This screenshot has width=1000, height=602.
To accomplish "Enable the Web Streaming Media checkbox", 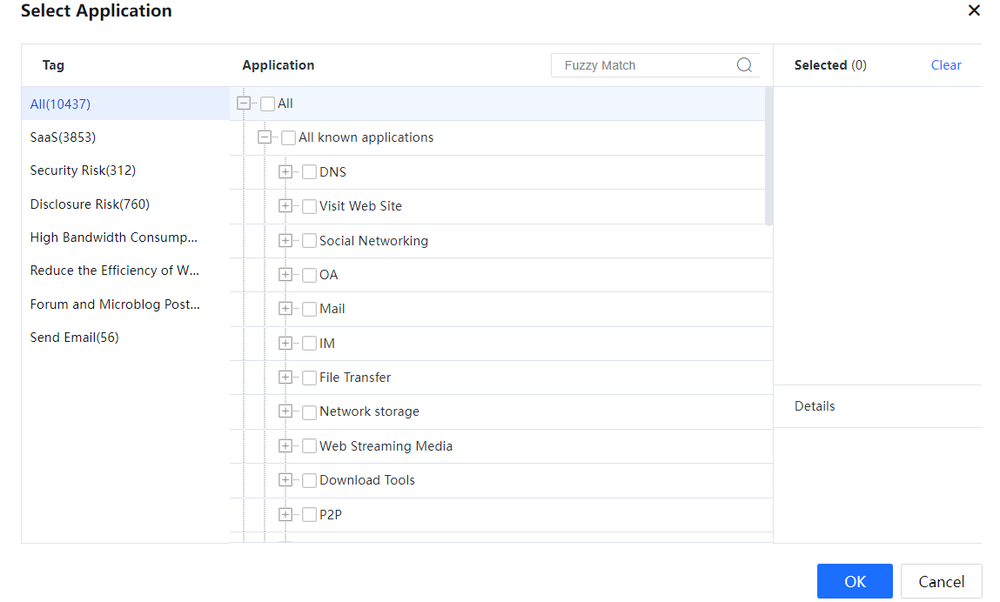I will tap(309, 446).
